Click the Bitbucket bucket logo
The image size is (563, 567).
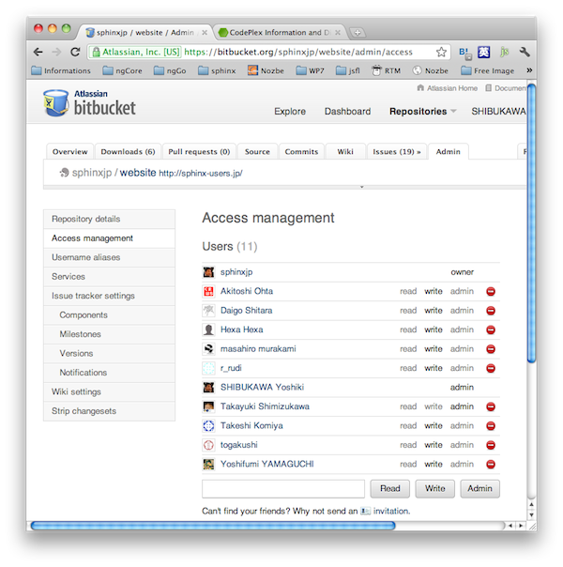click(x=55, y=103)
